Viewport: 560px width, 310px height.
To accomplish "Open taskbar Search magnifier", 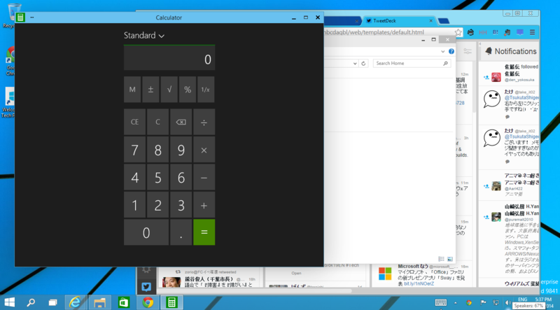I will (31, 302).
